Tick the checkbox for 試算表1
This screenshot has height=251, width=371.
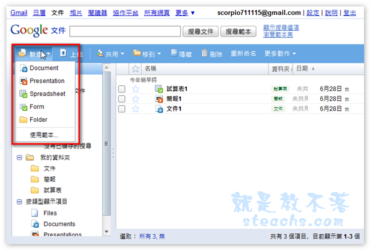coord(122,89)
